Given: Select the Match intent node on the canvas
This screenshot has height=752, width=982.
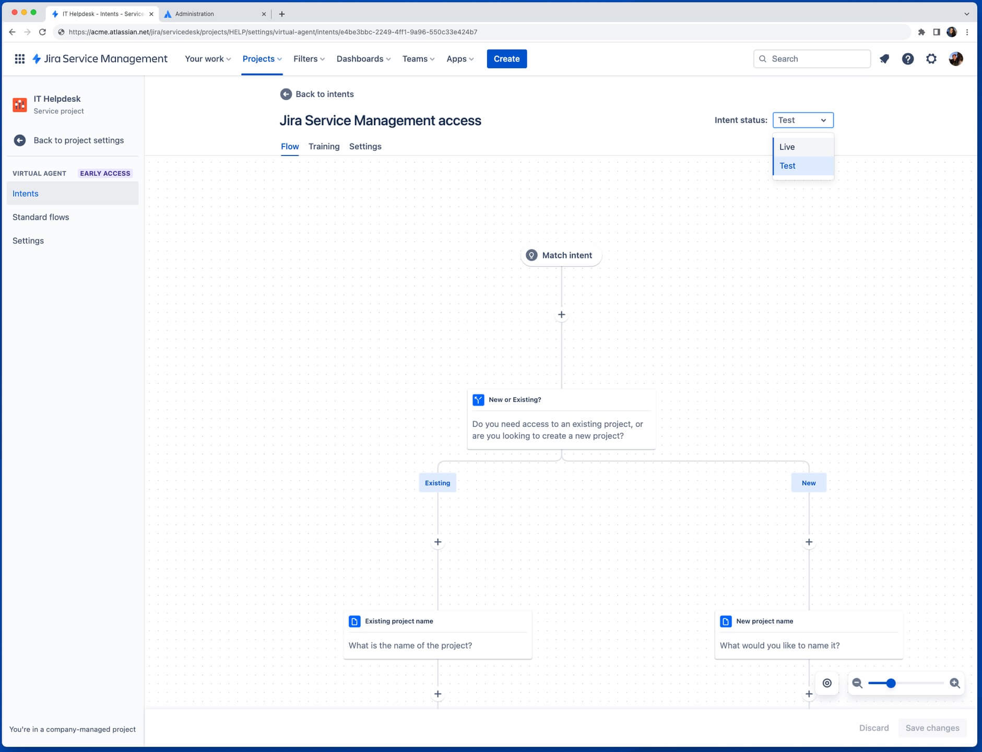Looking at the screenshot, I should coord(561,255).
